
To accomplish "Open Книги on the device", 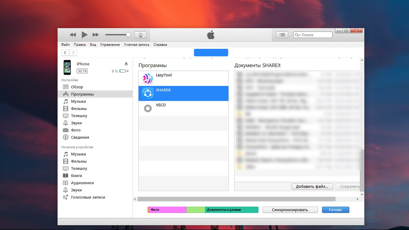I will pos(95,175).
